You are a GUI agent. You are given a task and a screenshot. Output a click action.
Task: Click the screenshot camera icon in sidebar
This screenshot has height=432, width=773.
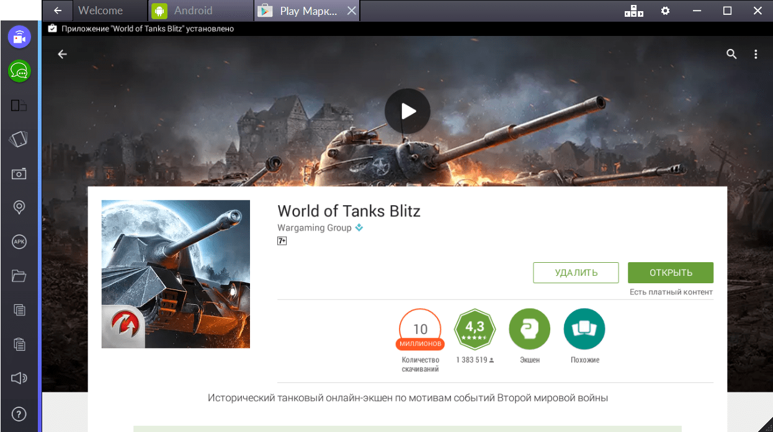pyautogui.click(x=19, y=174)
